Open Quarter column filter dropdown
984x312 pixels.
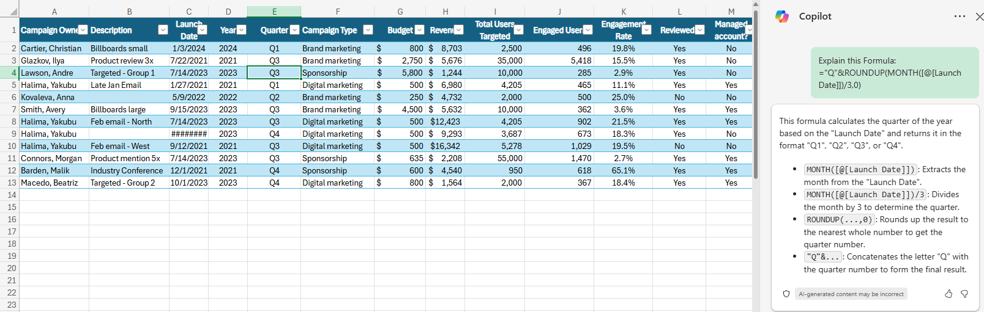pos(295,30)
